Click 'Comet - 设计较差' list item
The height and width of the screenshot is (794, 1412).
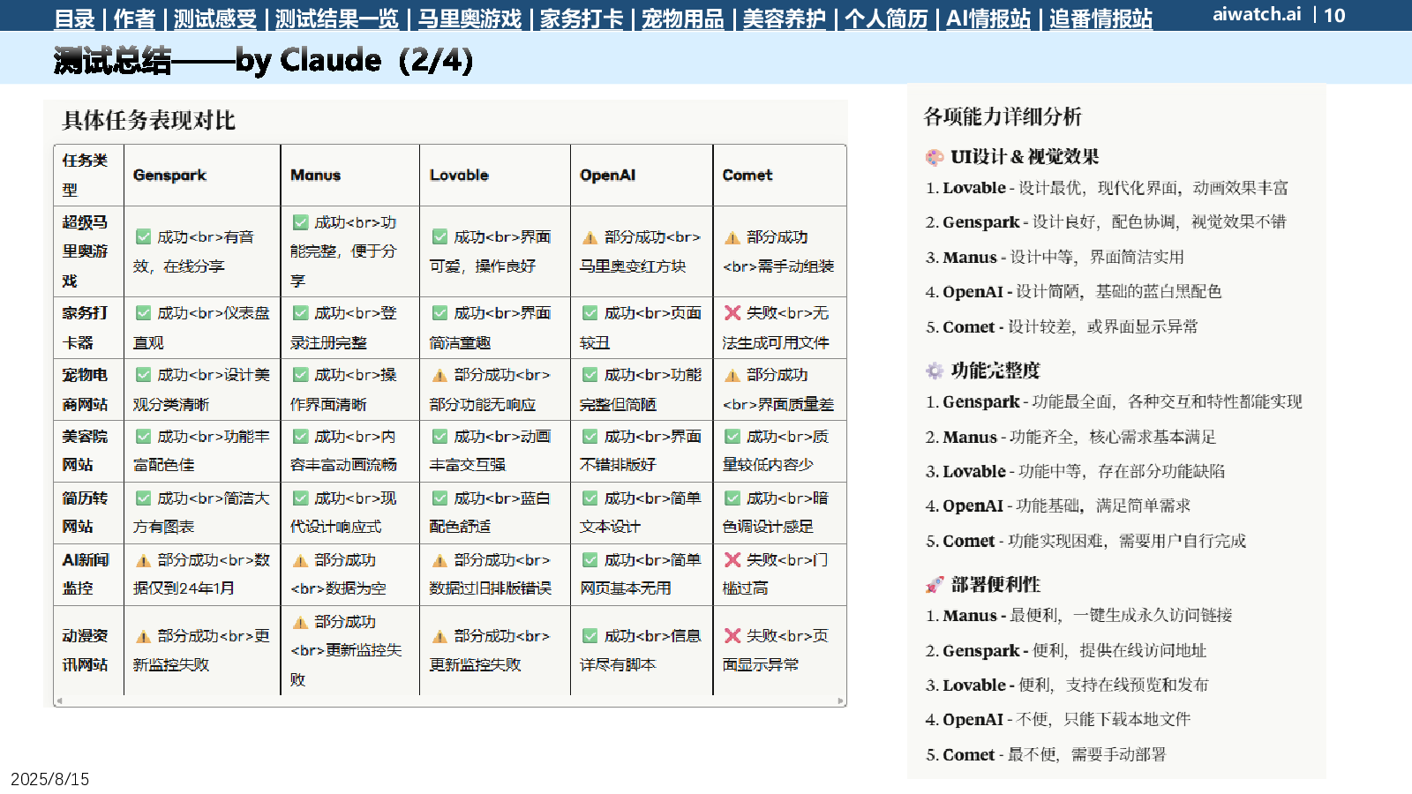click(x=1062, y=326)
